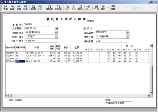Select garment code cell I033051
Image resolution: width=158 pixels, height=112 pixels.
coord(10,56)
